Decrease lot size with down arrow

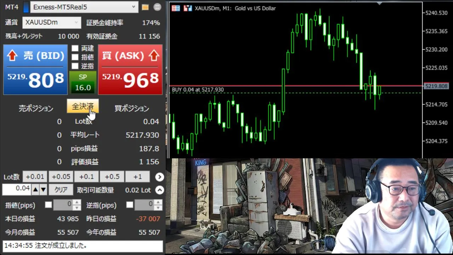(x=43, y=190)
